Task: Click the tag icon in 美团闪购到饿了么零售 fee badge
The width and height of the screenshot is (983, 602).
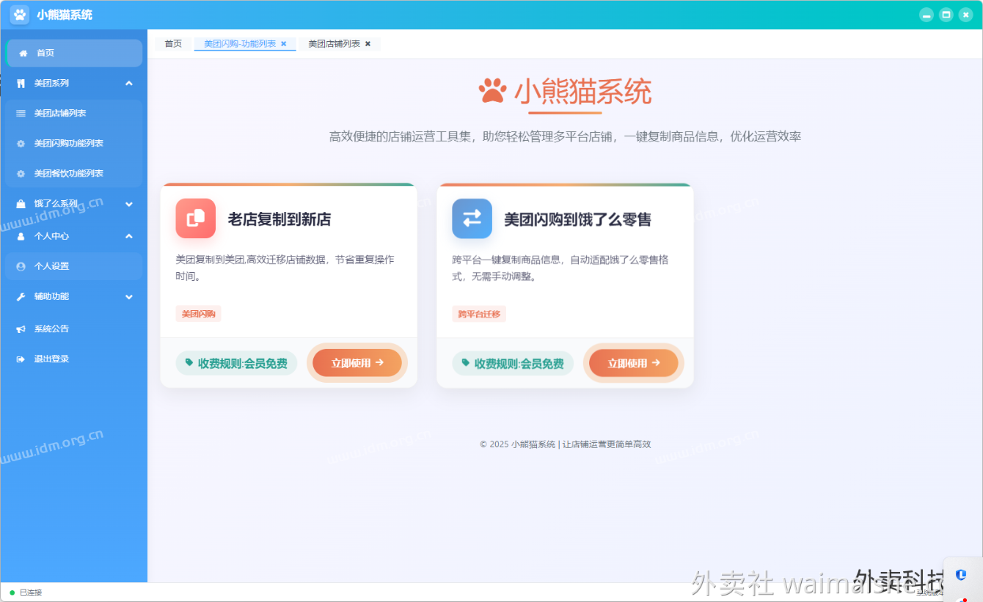Action: pos(466,362)
